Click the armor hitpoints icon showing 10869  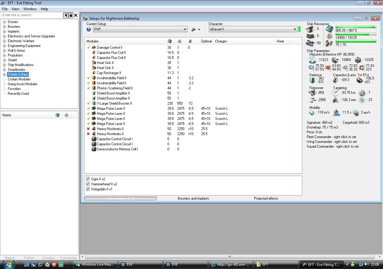pyautogui.click(x=335, y=60)
